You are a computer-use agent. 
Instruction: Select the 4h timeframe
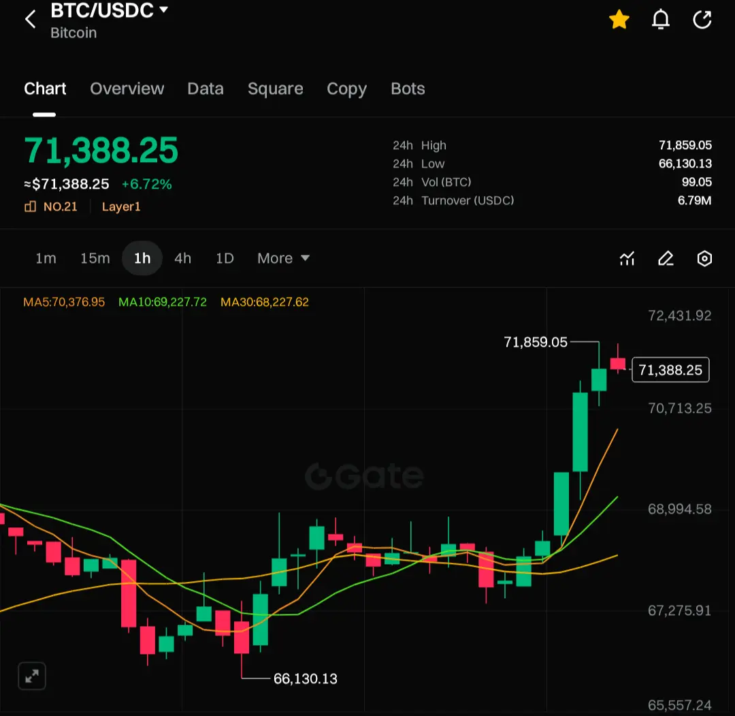pos(183,258)
